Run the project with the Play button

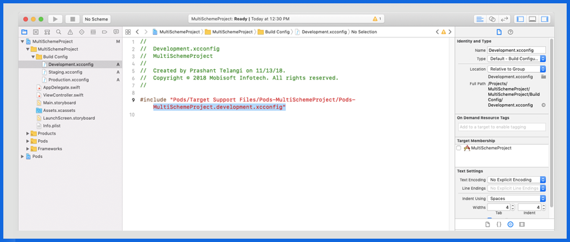pos(55,19)
